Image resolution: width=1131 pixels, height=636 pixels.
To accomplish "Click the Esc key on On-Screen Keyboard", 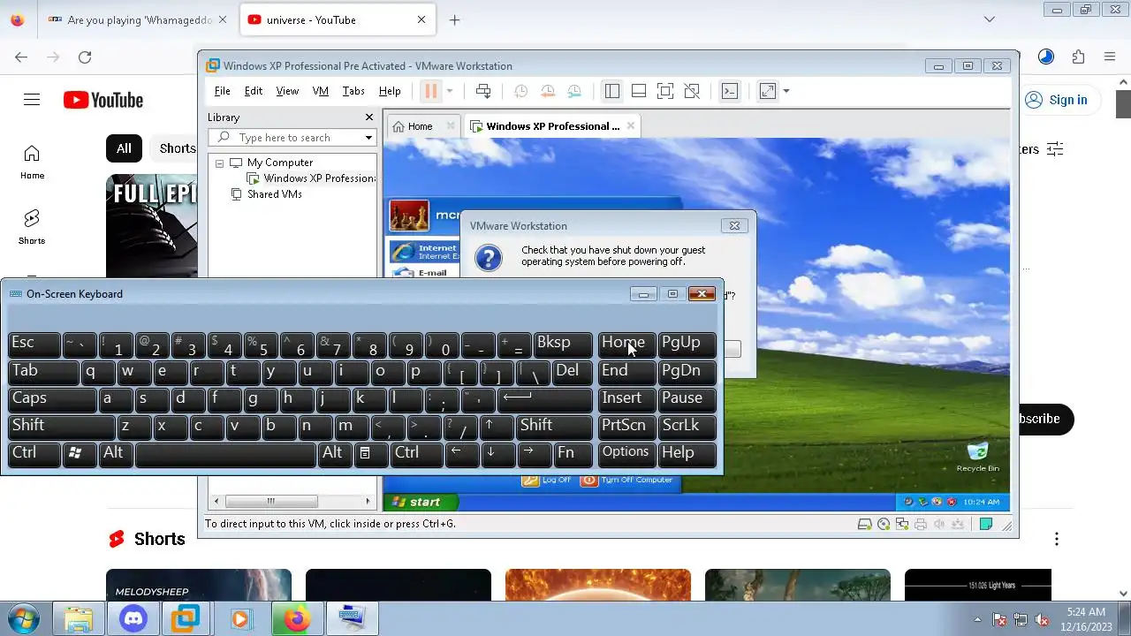I will tap(34, 344).
